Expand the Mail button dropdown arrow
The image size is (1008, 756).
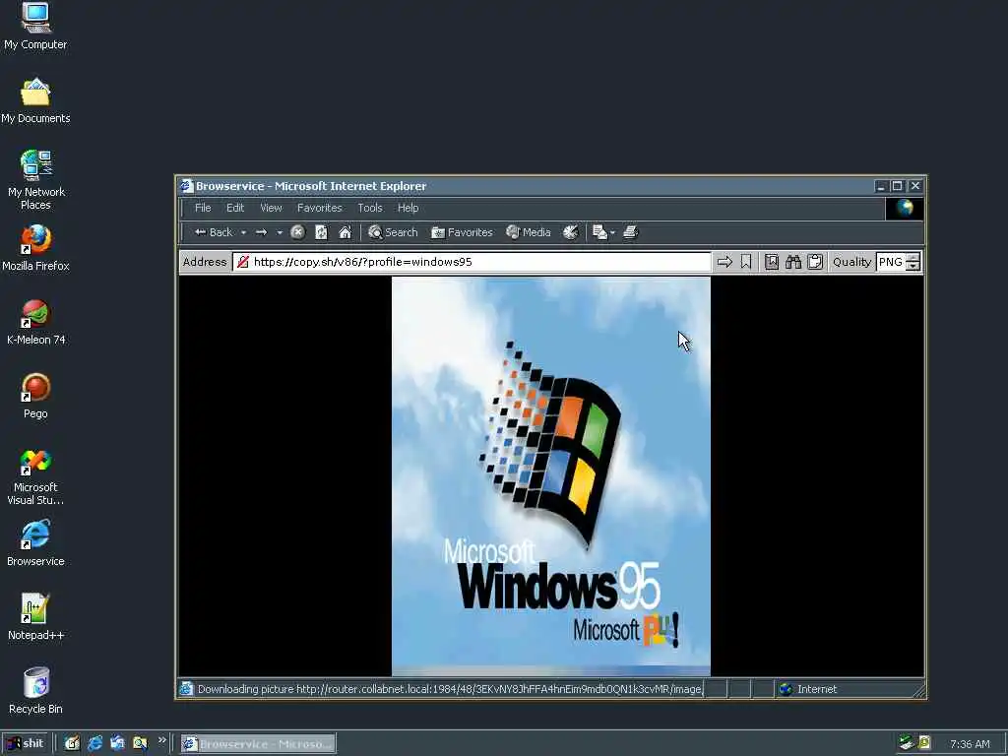coord(612,232)
